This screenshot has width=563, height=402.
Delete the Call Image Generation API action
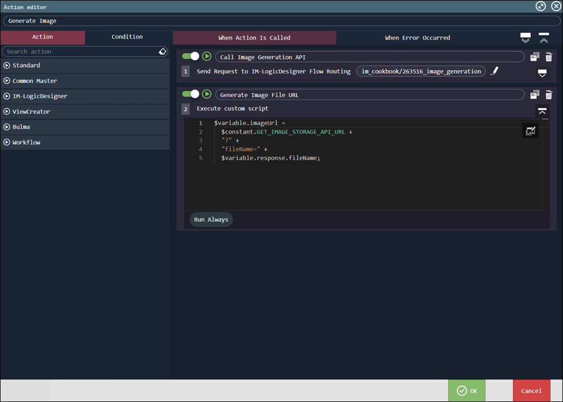coord(549,57)
